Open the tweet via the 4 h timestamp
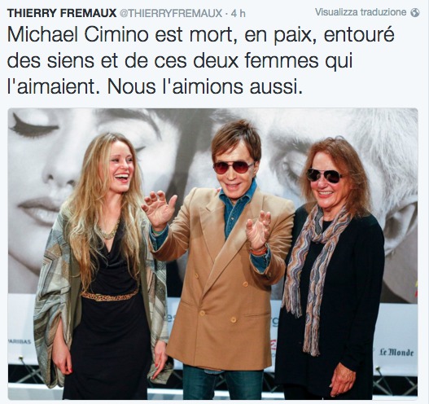The width and height of the screenshot is (429, 404). click(x=238, y=13)
